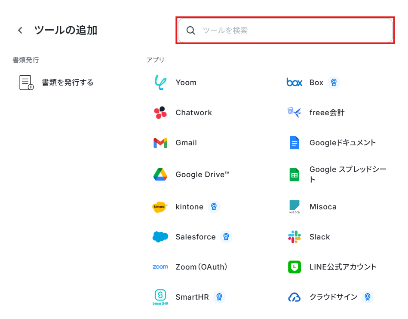This screenshot has height=319, width=408.
Task: Click the SmartHR logo icon
Action: pyautogui.click(x=160, y=297)
